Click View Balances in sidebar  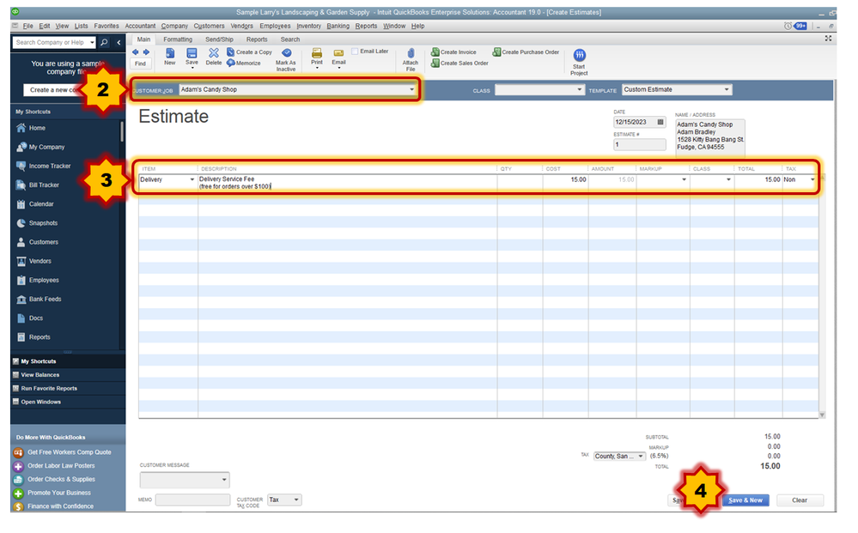40,375
